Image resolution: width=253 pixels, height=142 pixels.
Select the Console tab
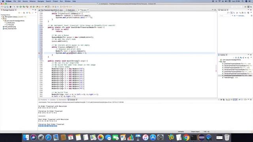tap(72, 100)
